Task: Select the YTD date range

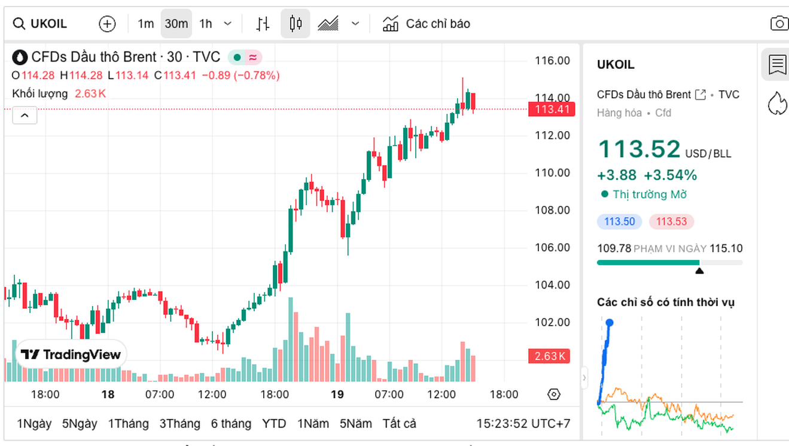Action: [x=274, y=424]
